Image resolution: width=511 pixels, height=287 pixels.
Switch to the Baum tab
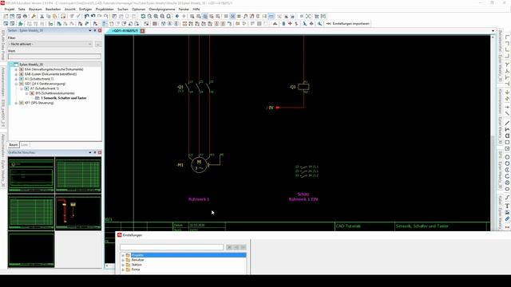tap(14, 145)
